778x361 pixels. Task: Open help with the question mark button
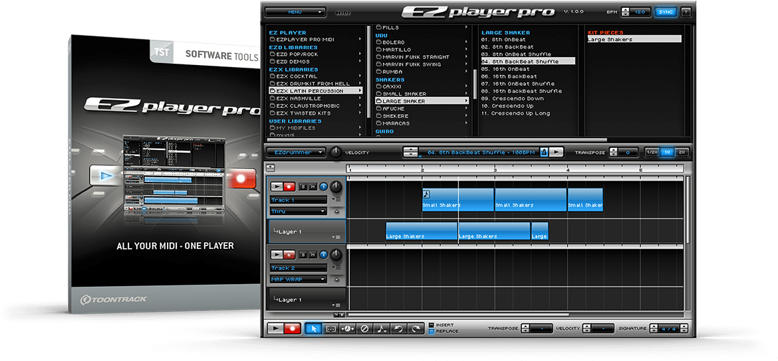[x=686, y=12]
